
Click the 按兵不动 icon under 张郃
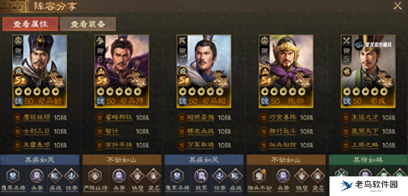point(259,176)
